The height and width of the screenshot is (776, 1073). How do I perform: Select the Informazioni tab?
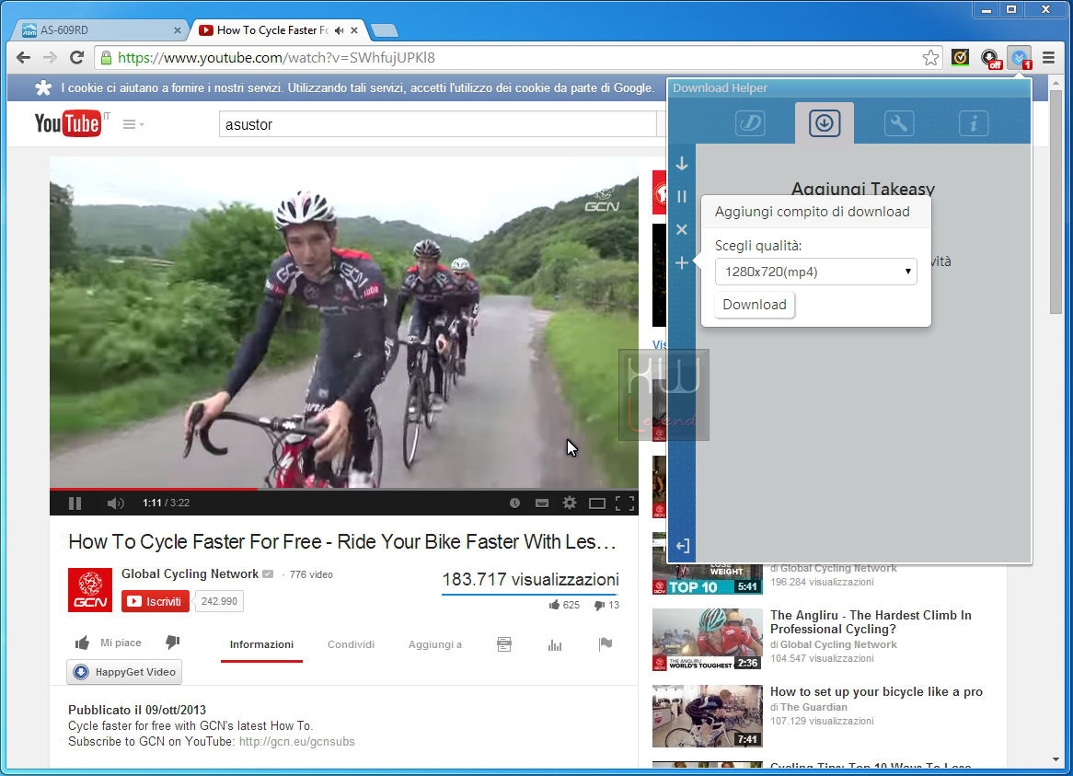[261, 644]
